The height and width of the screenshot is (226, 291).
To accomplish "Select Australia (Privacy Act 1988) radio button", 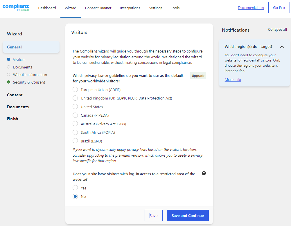I will pyautogui.click(x=75, y=124).
